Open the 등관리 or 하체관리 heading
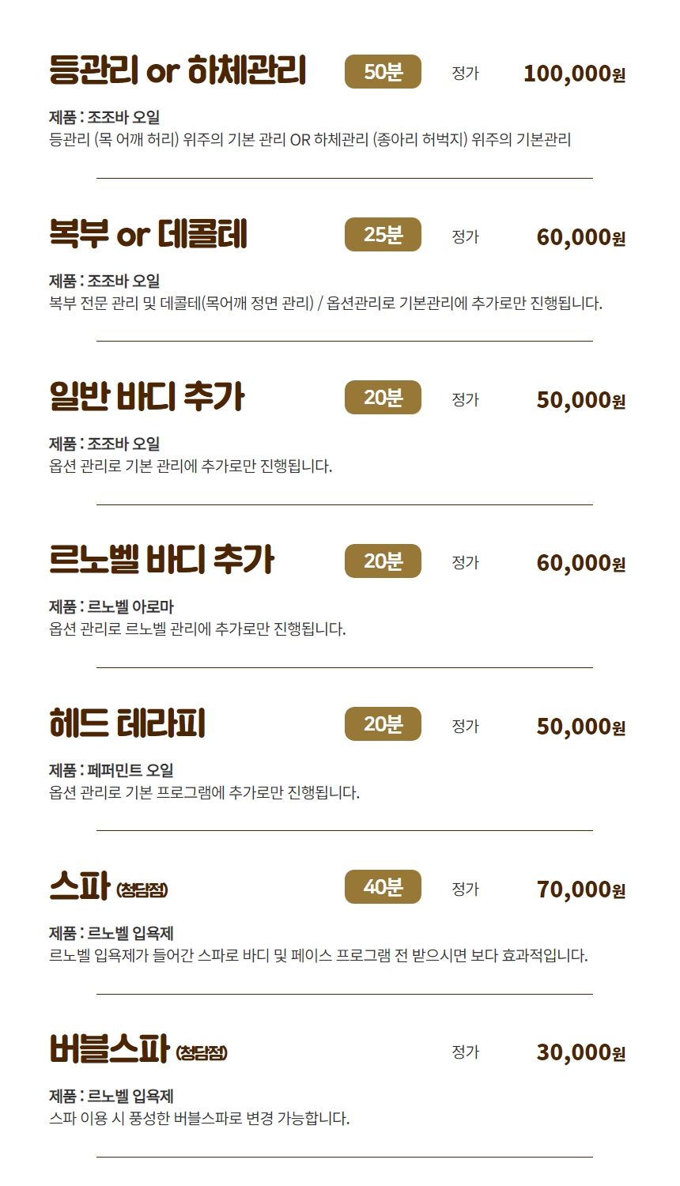The width and height of the screenshot is (680, 1186). [177, 71]
